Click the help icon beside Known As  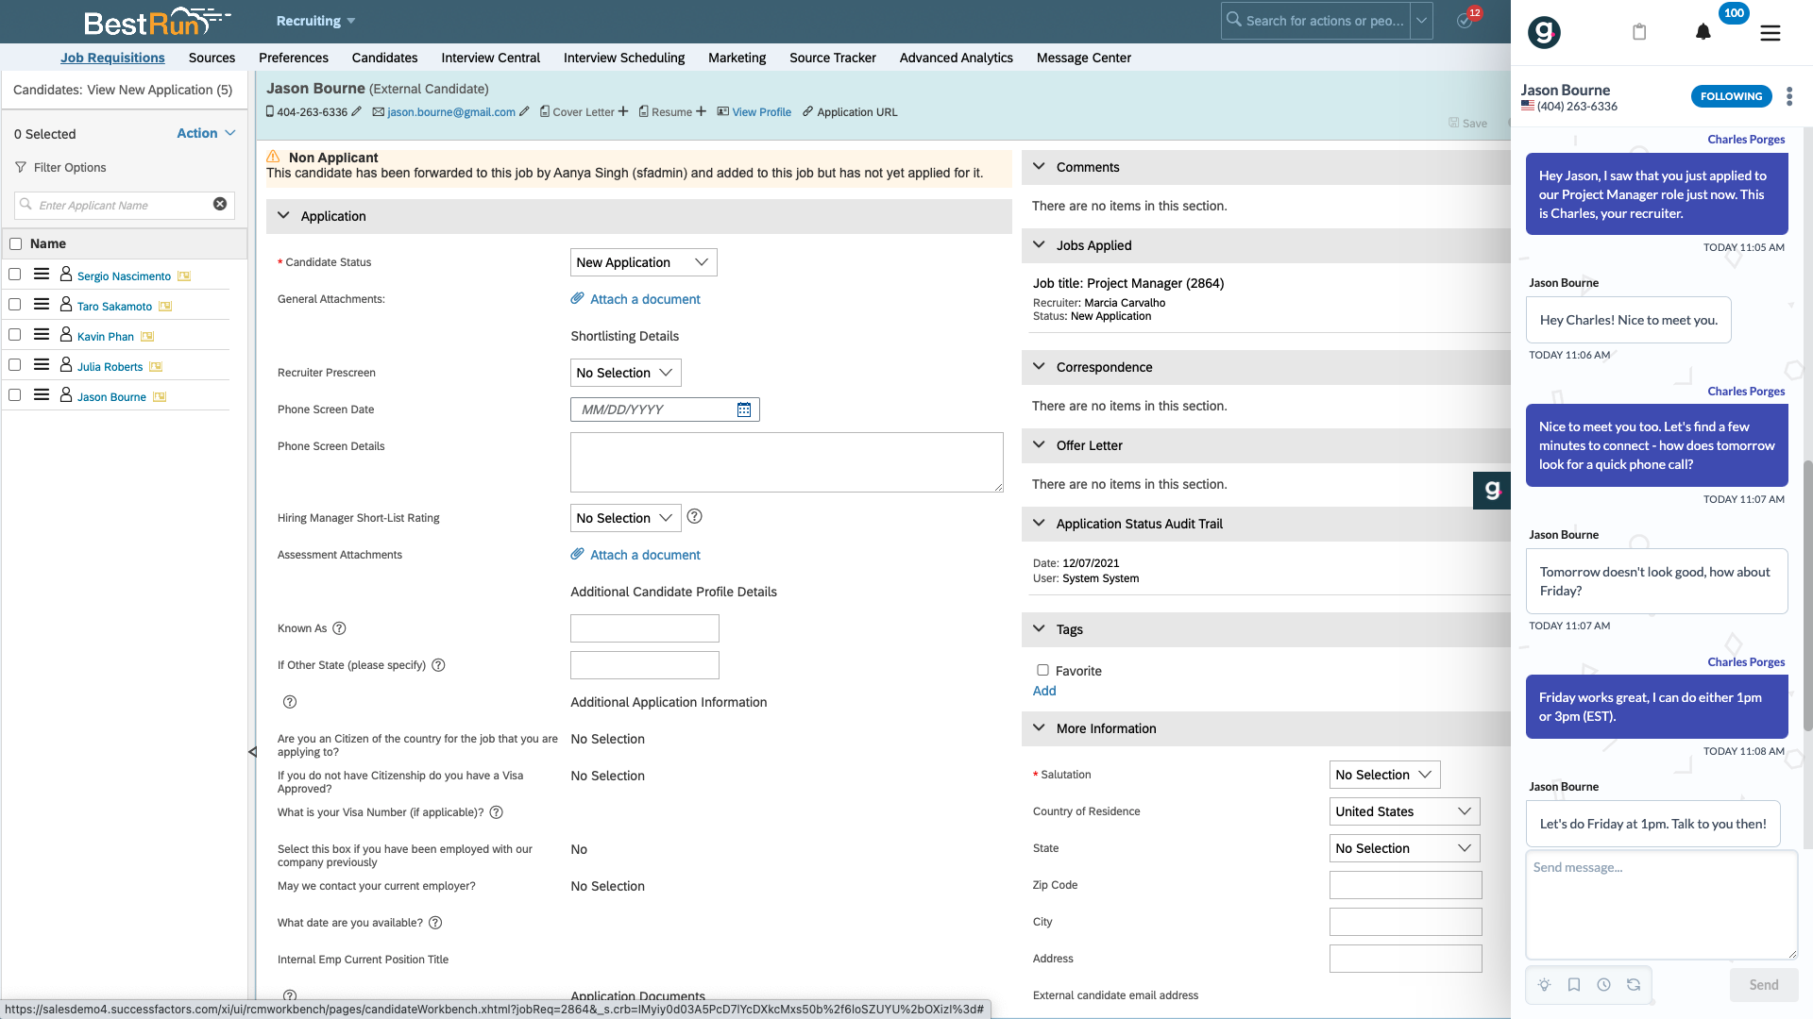point(339,628)
